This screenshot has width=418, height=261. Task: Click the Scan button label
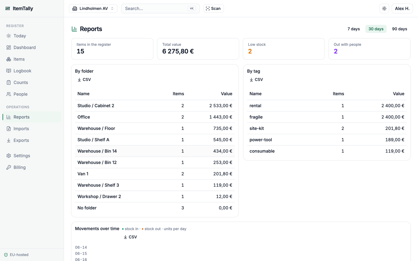pos(216,9)
